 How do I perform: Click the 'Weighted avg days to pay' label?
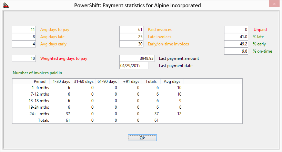[x=64, y=58]
